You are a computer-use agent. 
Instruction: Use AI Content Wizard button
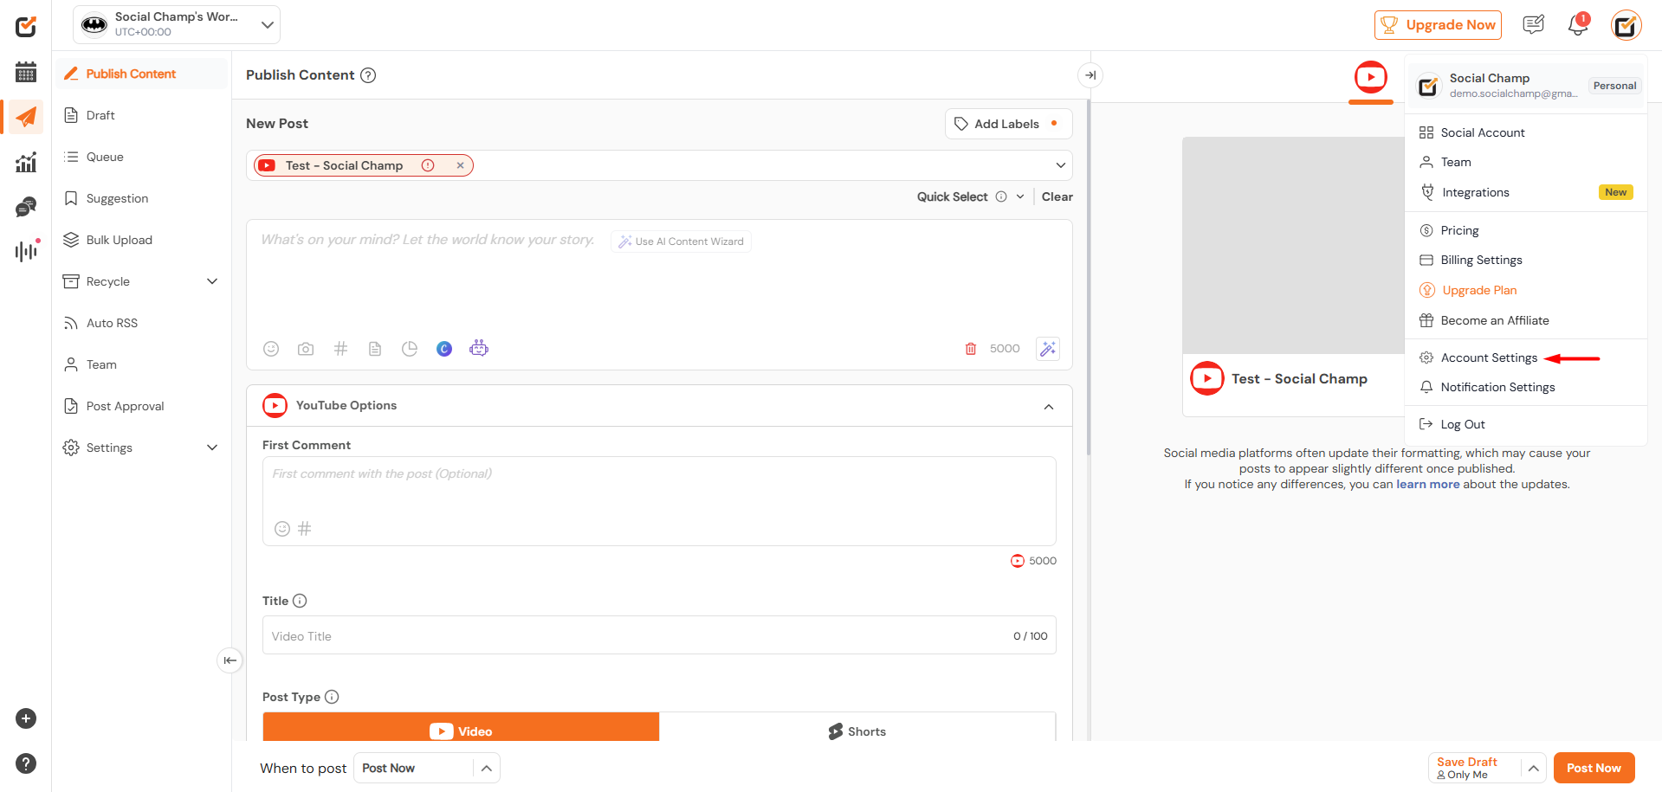coord(681,241)
